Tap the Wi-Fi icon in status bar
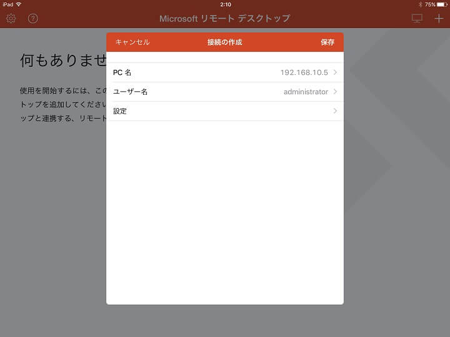450x337 pixels. [19, 4]
